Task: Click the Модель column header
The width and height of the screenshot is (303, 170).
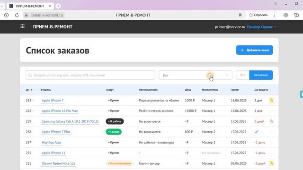Action: point(46,90)
